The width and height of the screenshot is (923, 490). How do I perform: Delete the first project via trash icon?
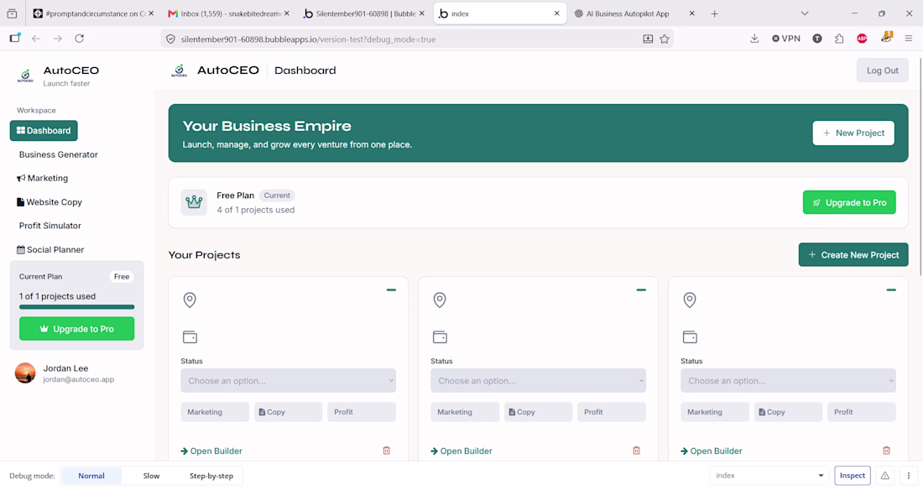click(387, 451)
